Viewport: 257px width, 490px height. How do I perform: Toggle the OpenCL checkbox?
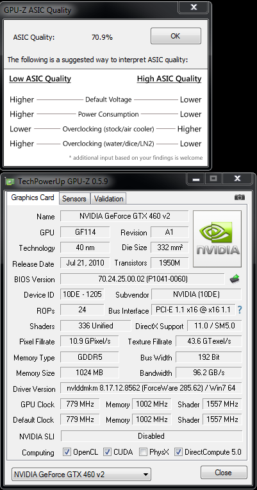coord(67,452)
